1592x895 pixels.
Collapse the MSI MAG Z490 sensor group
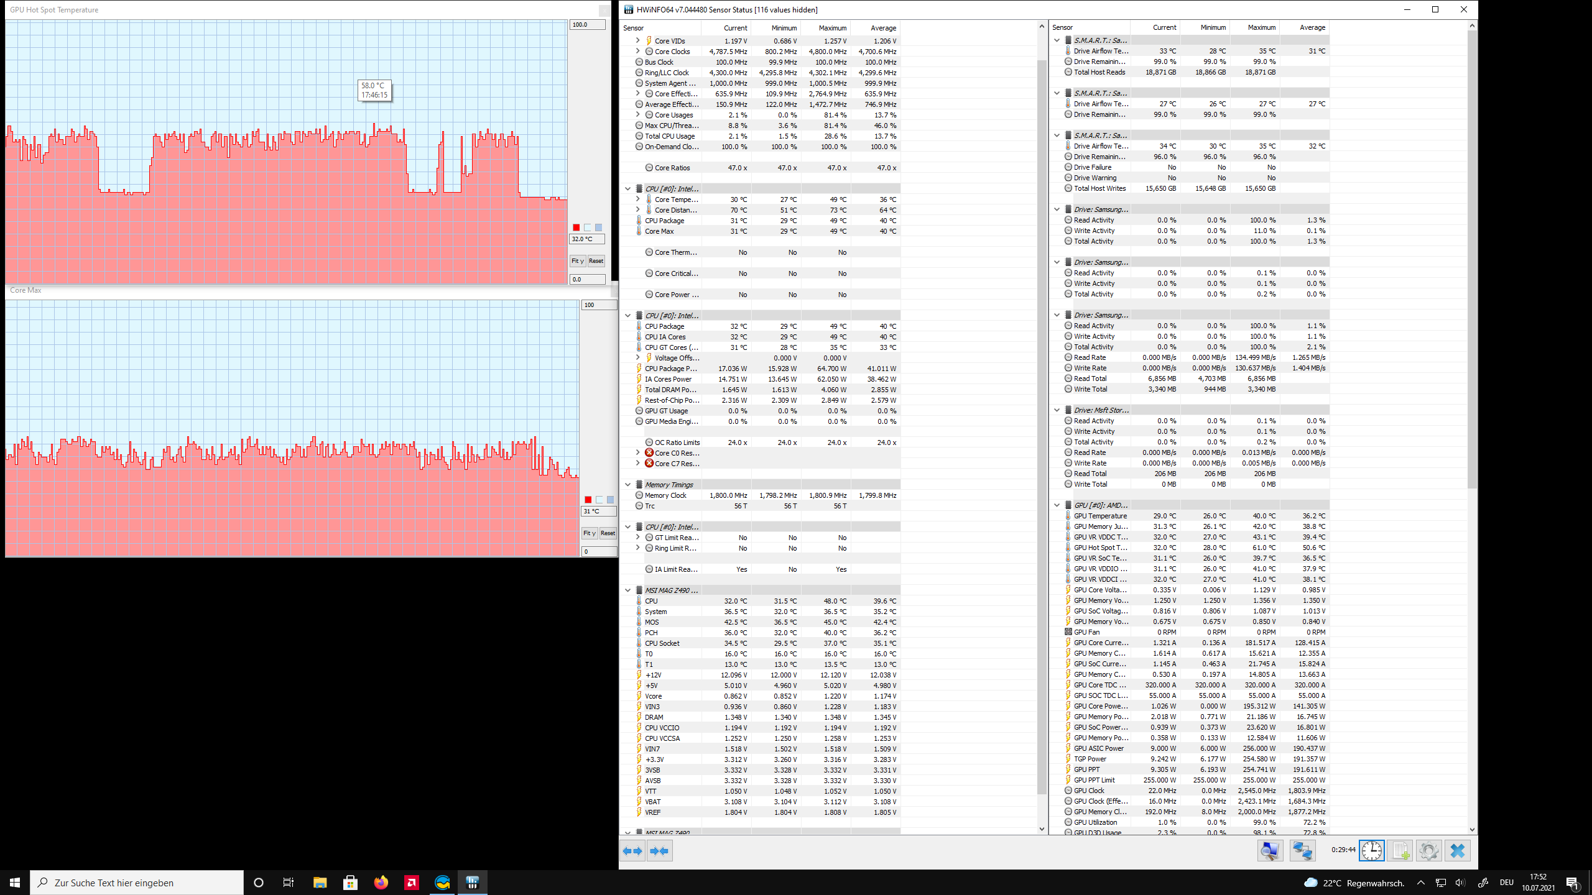coord(627,590)
